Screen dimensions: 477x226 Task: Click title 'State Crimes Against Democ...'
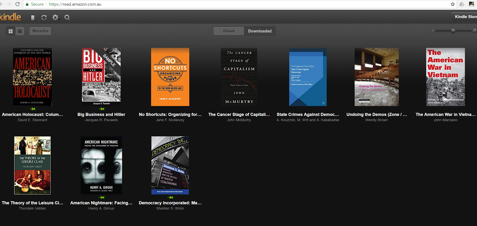coord(308,114)
